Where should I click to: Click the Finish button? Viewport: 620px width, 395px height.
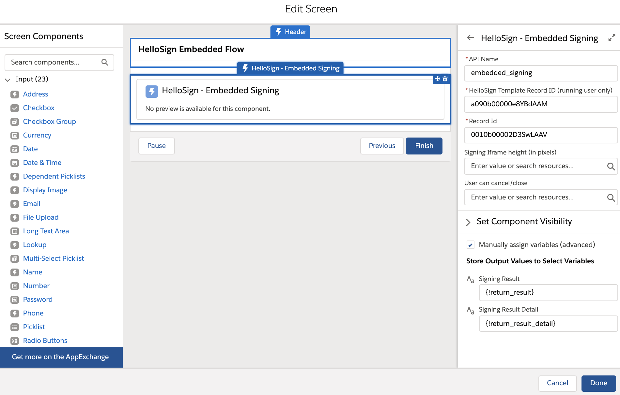[424, 146]
